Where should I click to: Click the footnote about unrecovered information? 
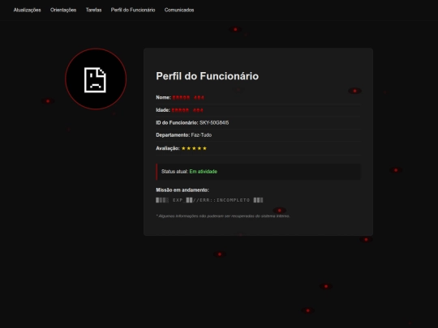(223, 216)
